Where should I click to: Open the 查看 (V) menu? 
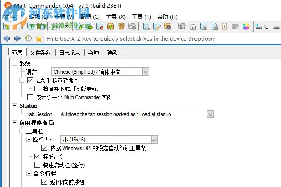tap(64, 17)
